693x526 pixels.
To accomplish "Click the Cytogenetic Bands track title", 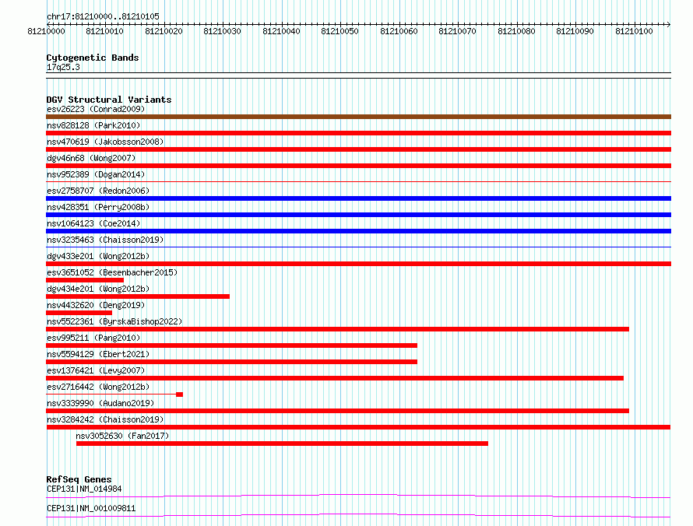I will click(93, 58).
